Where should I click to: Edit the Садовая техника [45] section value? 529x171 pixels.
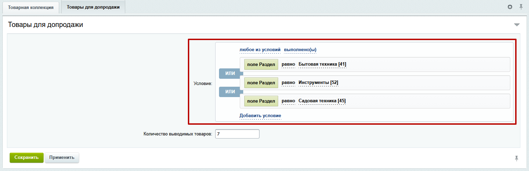tap(322, 101)
